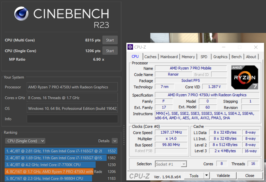Expand the Details chevron in Ranking

tap(115, 141)
